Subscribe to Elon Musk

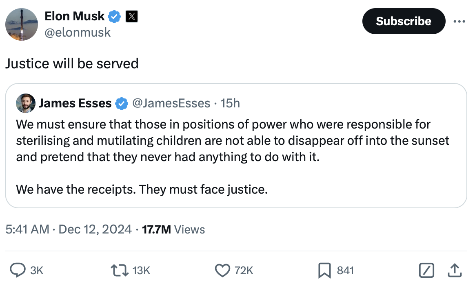[403, 21]
